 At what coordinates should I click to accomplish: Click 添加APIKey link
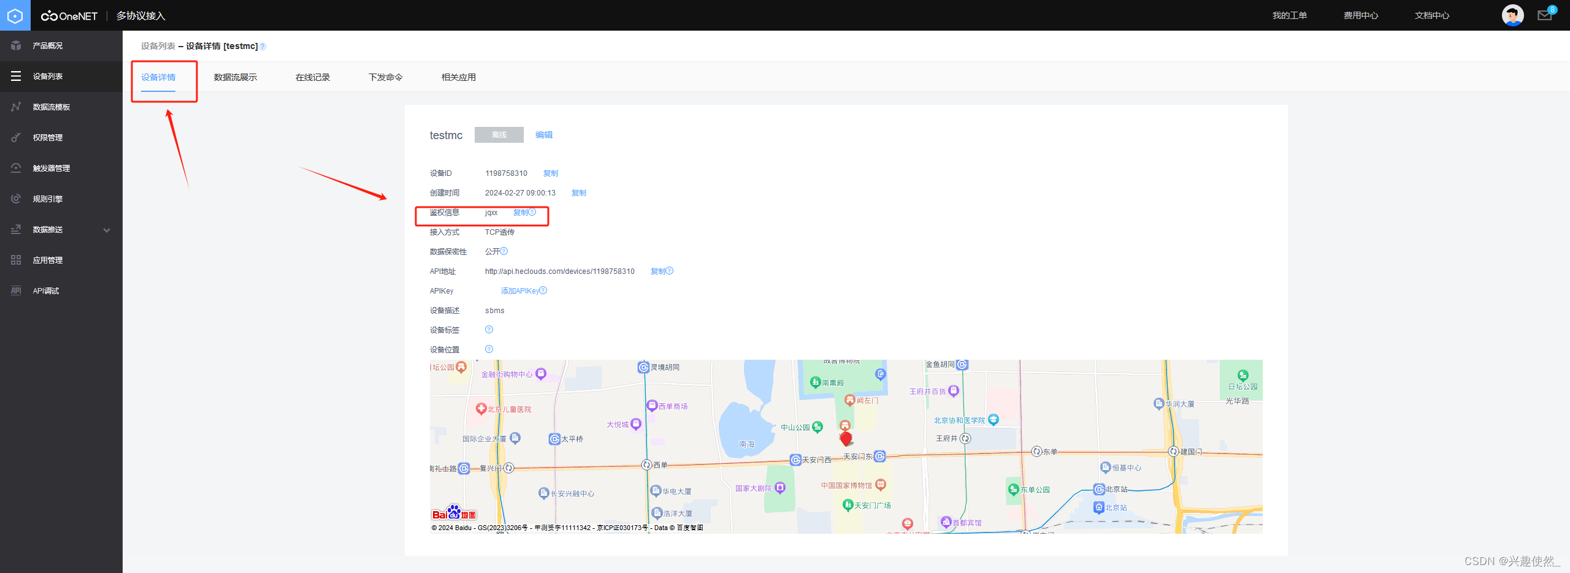[519, 291]
